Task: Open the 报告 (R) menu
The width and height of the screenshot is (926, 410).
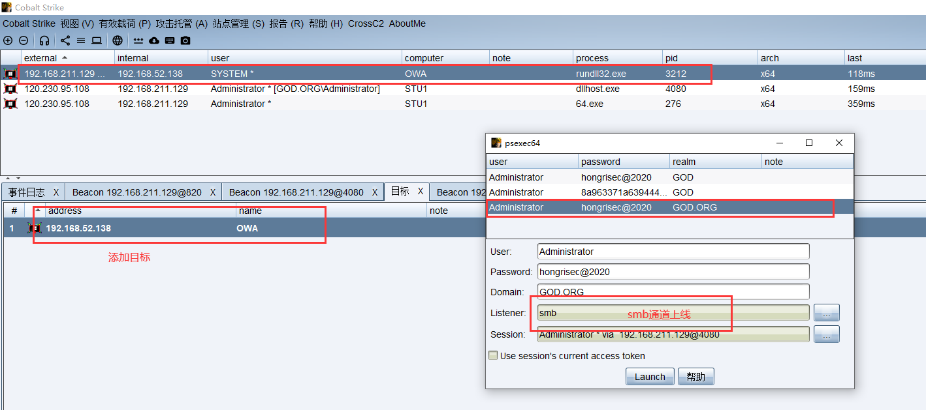Action: pos(286,23)
